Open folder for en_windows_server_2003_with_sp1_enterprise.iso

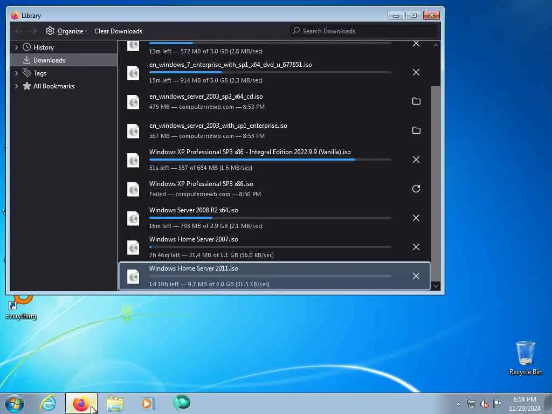pyautogui.click(x=416, y=130)
